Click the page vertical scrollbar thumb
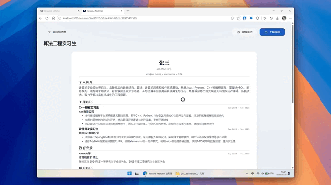331x185 pixels. (x=292, y=64)
